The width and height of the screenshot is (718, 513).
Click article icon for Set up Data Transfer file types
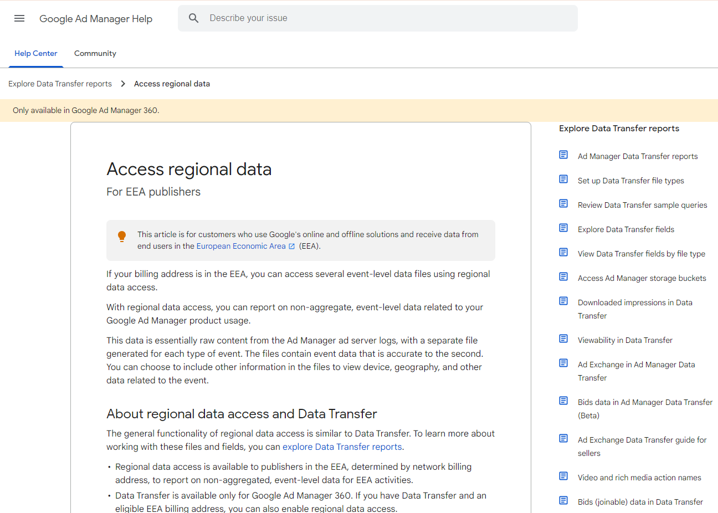563,179
